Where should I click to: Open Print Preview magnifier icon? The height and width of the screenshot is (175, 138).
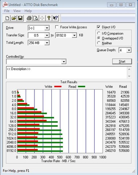click(x=36, y=18)
